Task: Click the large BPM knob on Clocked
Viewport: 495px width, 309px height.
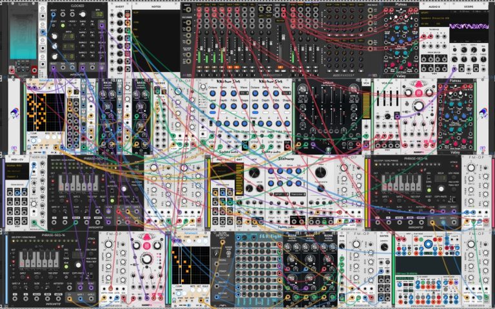Action: point(82,15)
